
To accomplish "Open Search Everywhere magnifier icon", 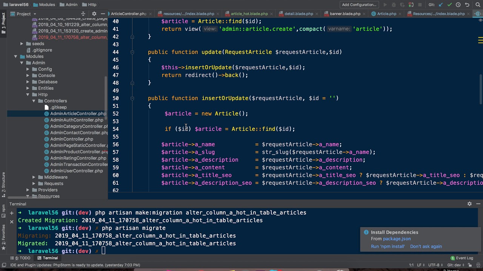I will (x=478, y=5).
